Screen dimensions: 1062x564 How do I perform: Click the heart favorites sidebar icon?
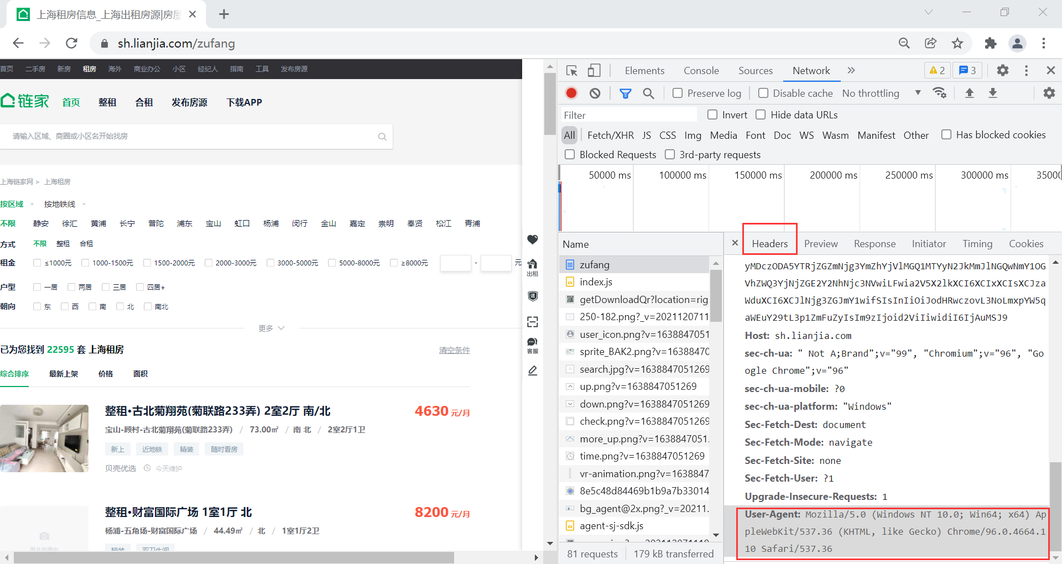coord(533,239)
